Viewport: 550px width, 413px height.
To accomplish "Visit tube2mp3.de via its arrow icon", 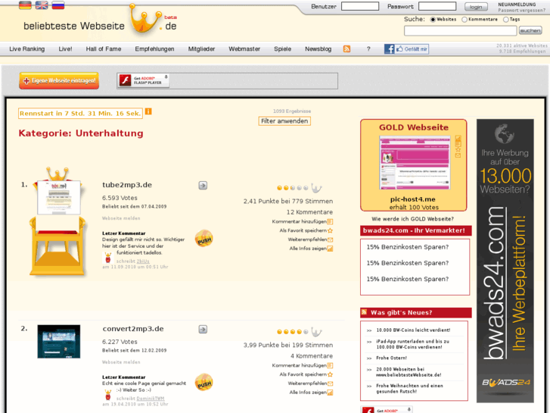I will click(x=203, y=185).
